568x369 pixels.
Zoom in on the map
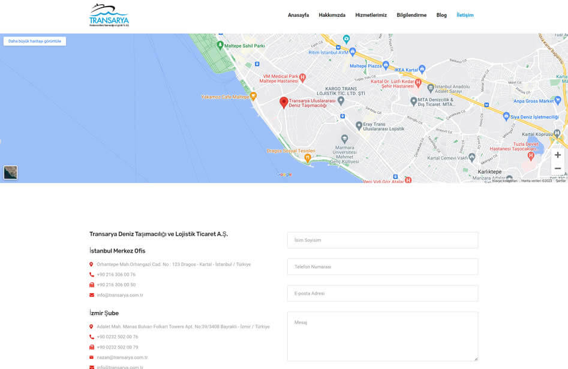point(557,155)
